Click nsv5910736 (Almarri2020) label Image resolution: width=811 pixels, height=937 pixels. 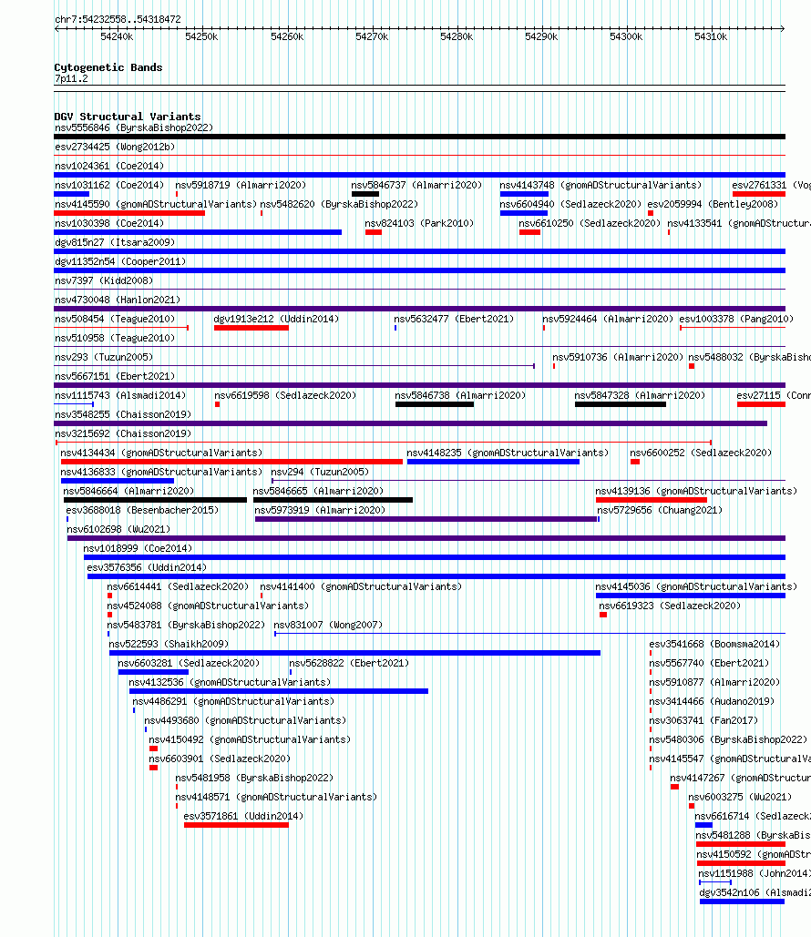coord(618,357)
